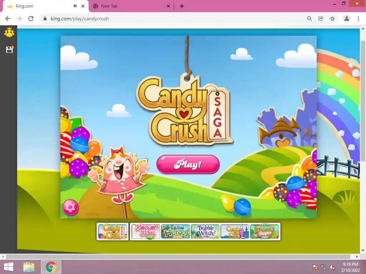366x274 pixels.
Task: Click the muted volume tray icon
Action: 332,267
